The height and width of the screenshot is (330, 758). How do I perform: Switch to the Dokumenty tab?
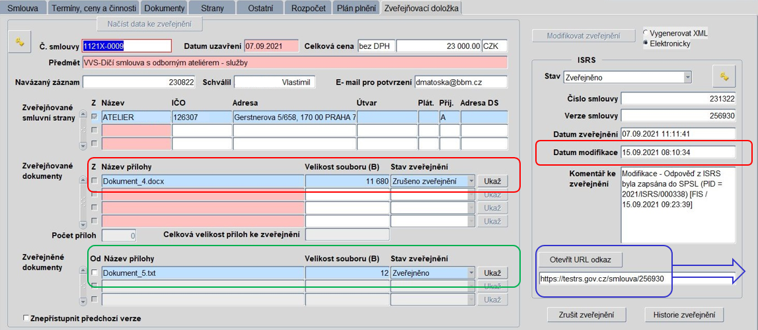[165, 8]
